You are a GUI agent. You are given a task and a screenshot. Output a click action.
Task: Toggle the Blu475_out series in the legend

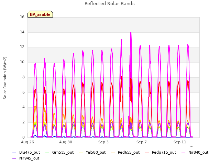tap(26, 152)
